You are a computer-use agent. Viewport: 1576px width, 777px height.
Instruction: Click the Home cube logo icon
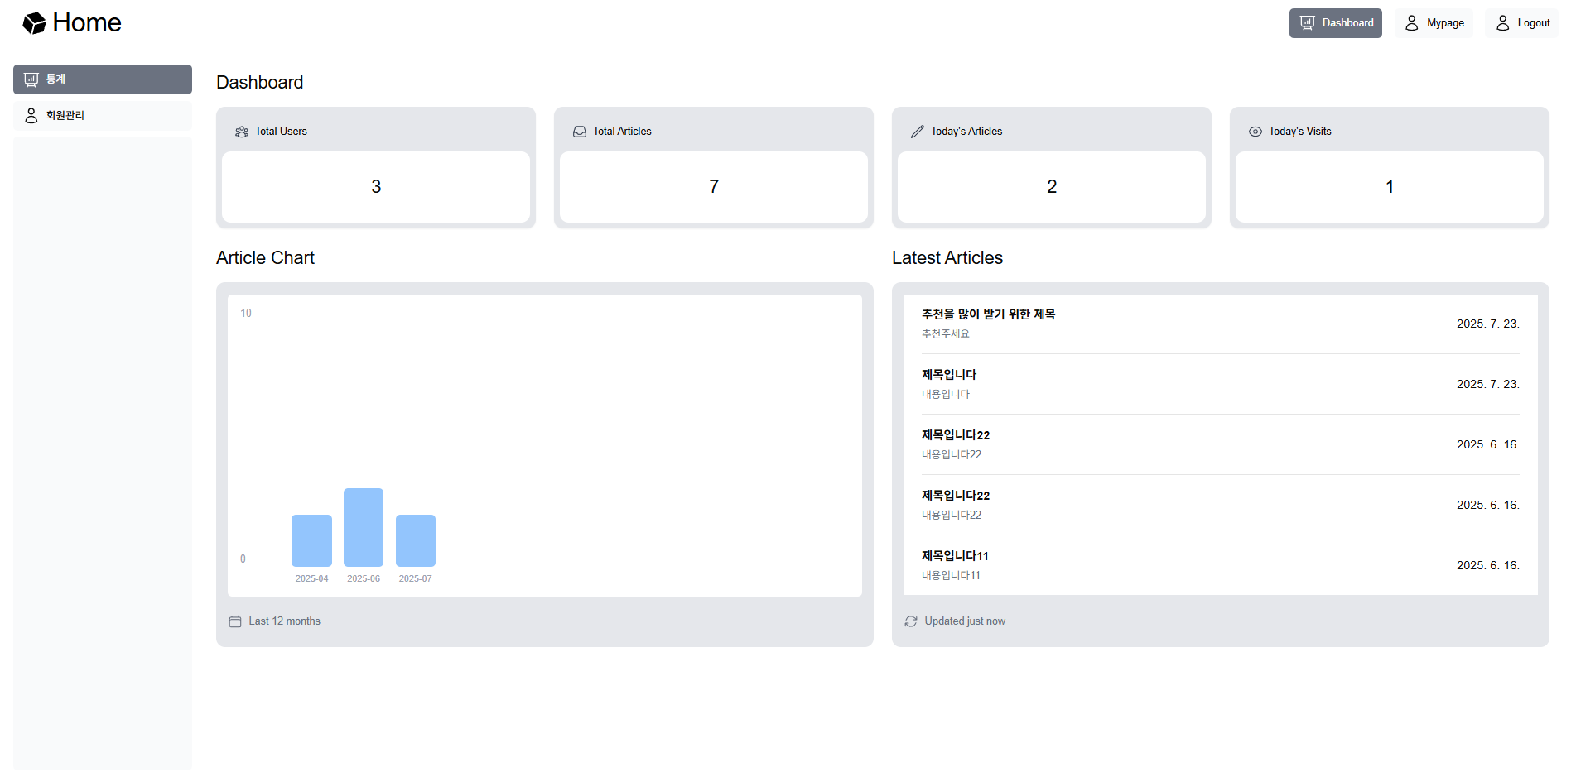tap(34, 23)
